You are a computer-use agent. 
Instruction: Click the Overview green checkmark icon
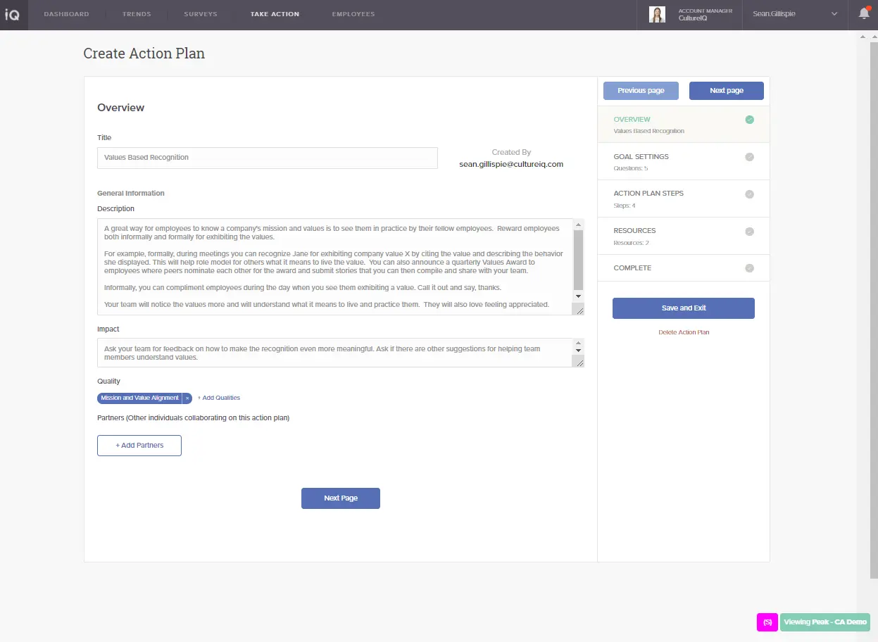749,120
